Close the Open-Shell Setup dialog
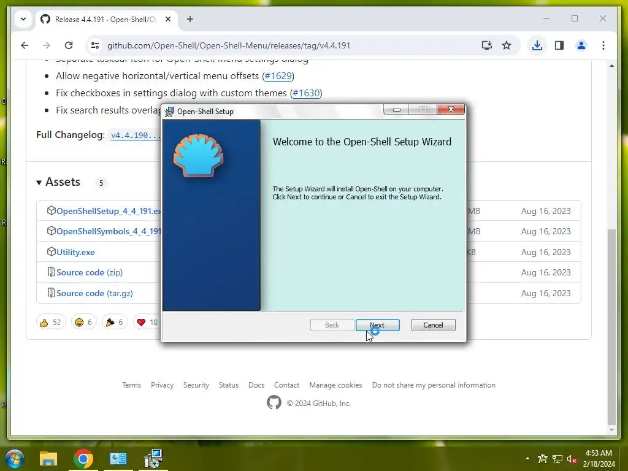This screenshot has height=471, width=628. click(451, 109)
